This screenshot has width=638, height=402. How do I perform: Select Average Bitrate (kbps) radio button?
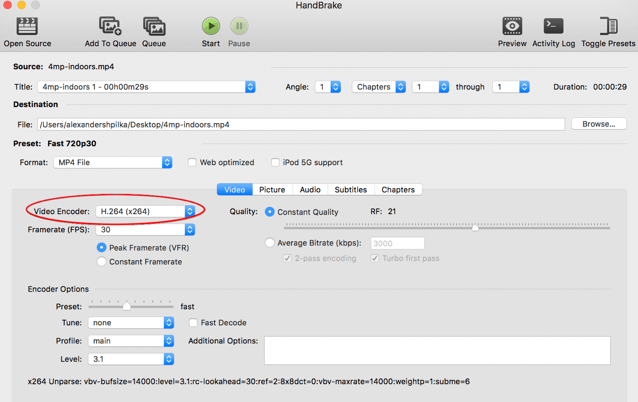coord(270,243)
